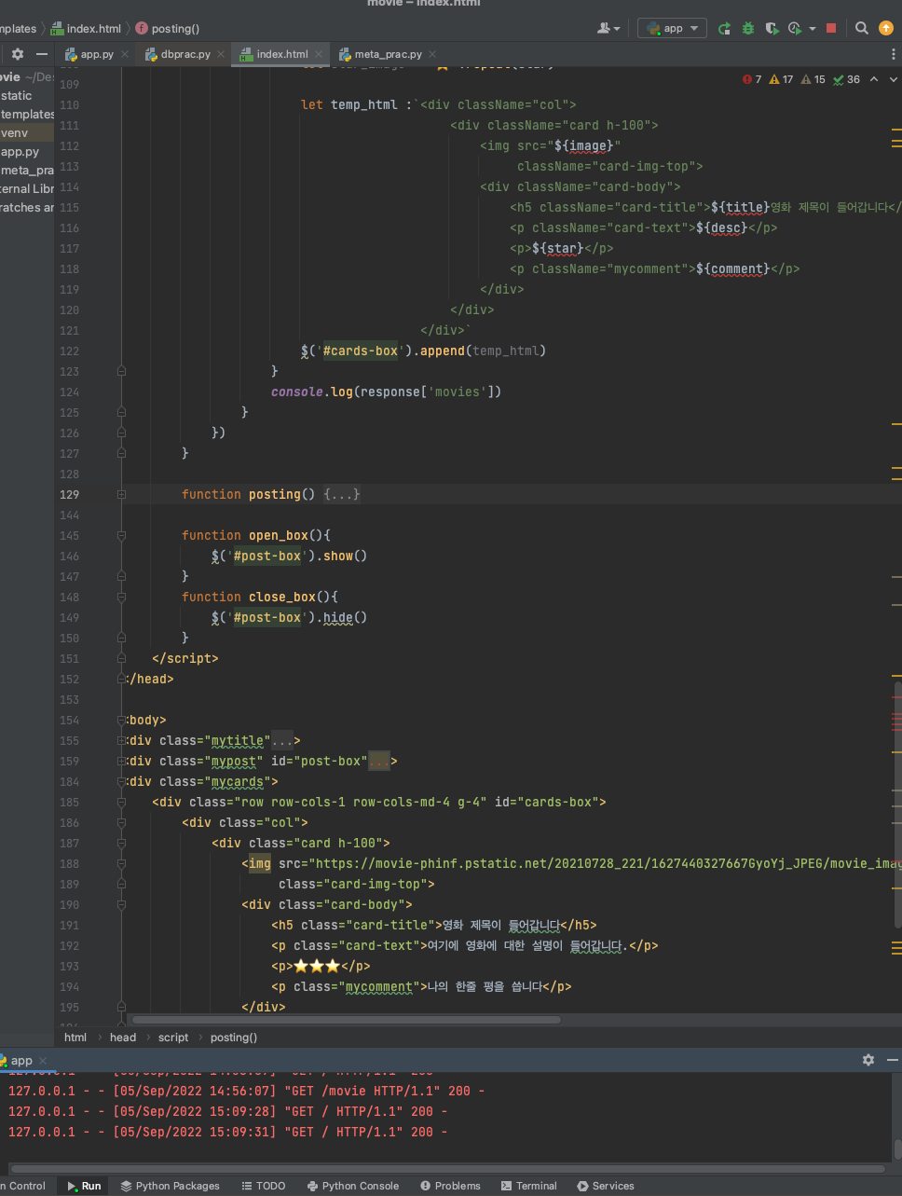The width and height of the screenshot is (902, 1196).
Task: Click the closing </script> tag at line 151
Action: click(x=185, y=658)
